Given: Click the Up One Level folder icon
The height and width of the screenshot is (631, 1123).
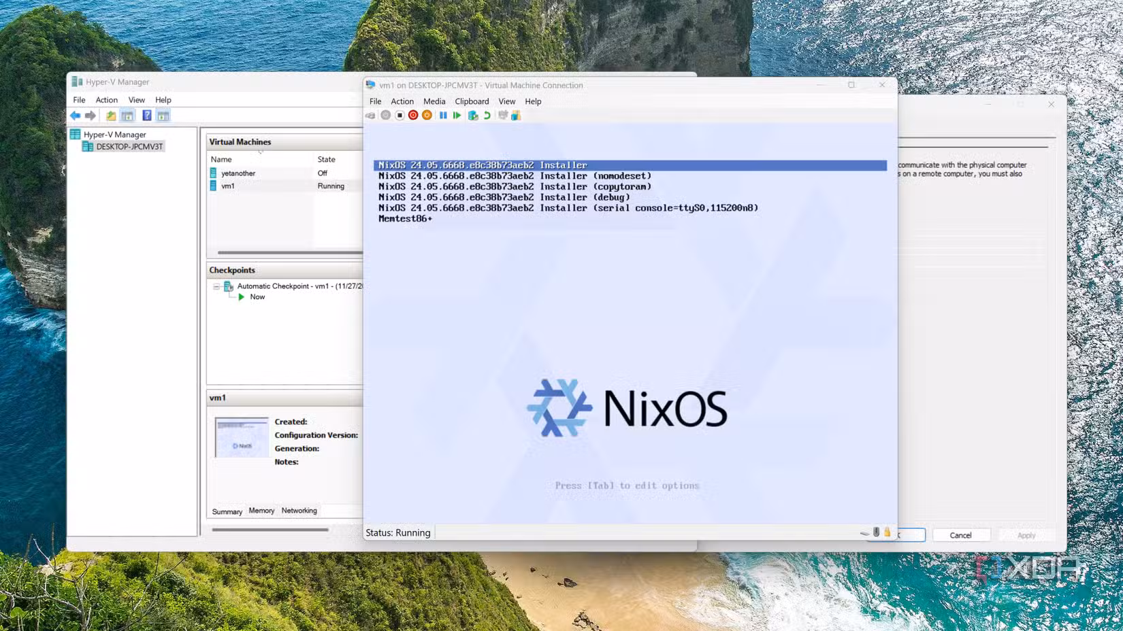Looking at the screenshot, I should tap(111, 116).
